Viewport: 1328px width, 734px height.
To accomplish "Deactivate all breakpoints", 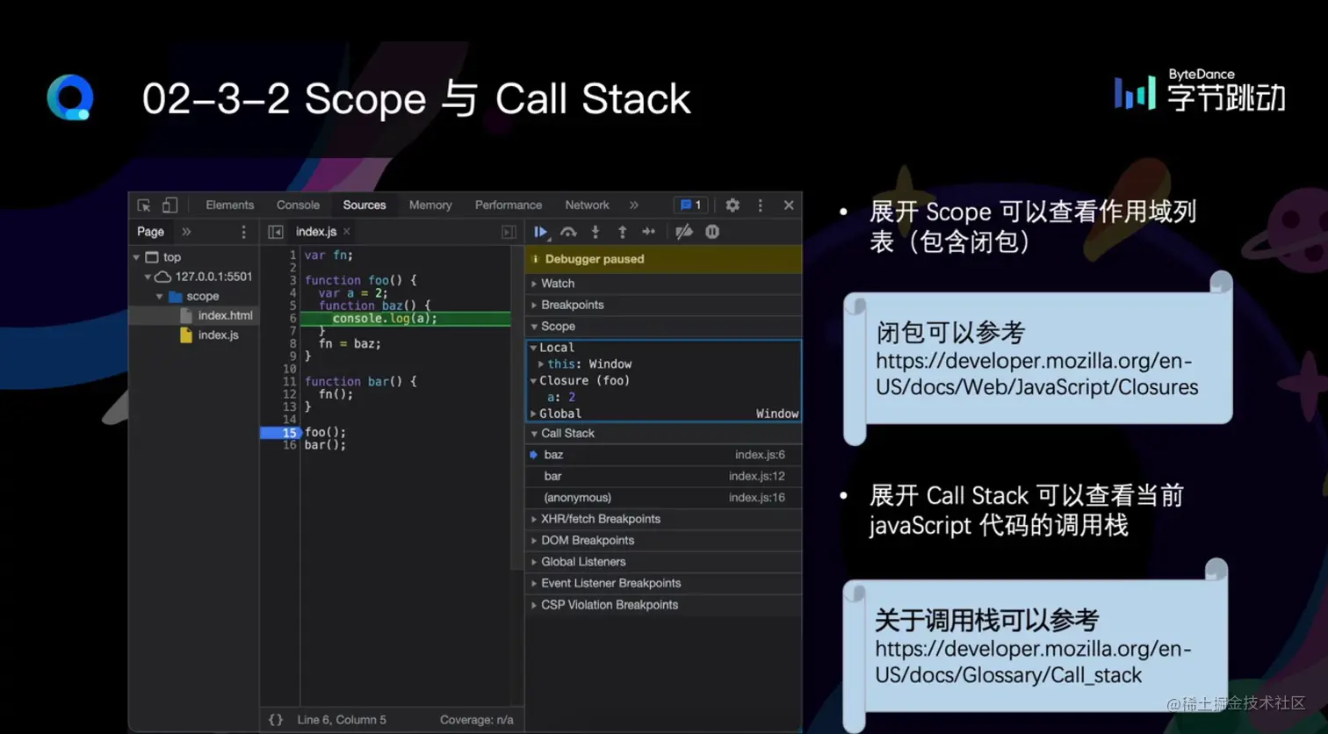I will [x=684, y=232].
